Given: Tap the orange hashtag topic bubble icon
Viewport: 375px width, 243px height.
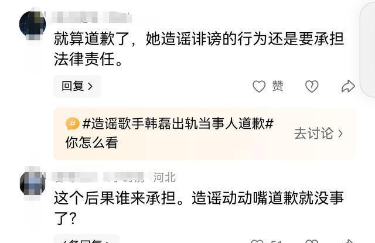Looking at the screenshot, I should 73,124.
